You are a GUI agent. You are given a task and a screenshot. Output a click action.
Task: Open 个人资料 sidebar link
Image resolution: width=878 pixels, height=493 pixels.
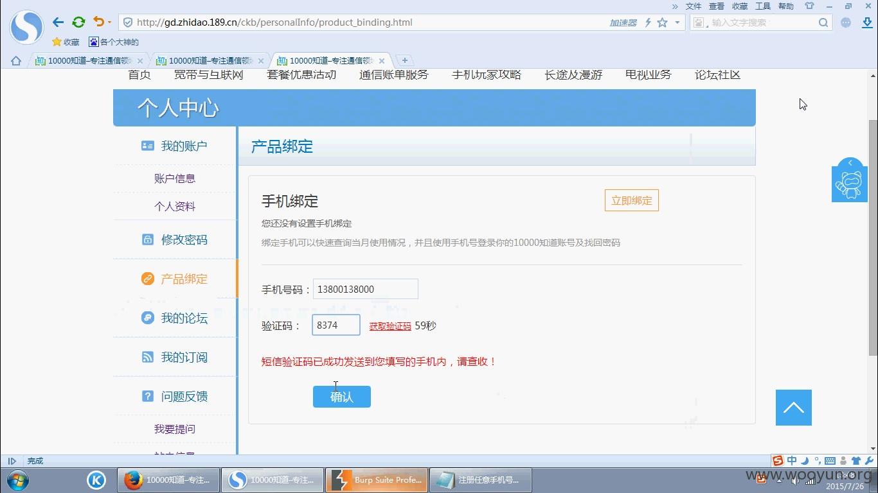pyautogui.click(x=175, y=207)
